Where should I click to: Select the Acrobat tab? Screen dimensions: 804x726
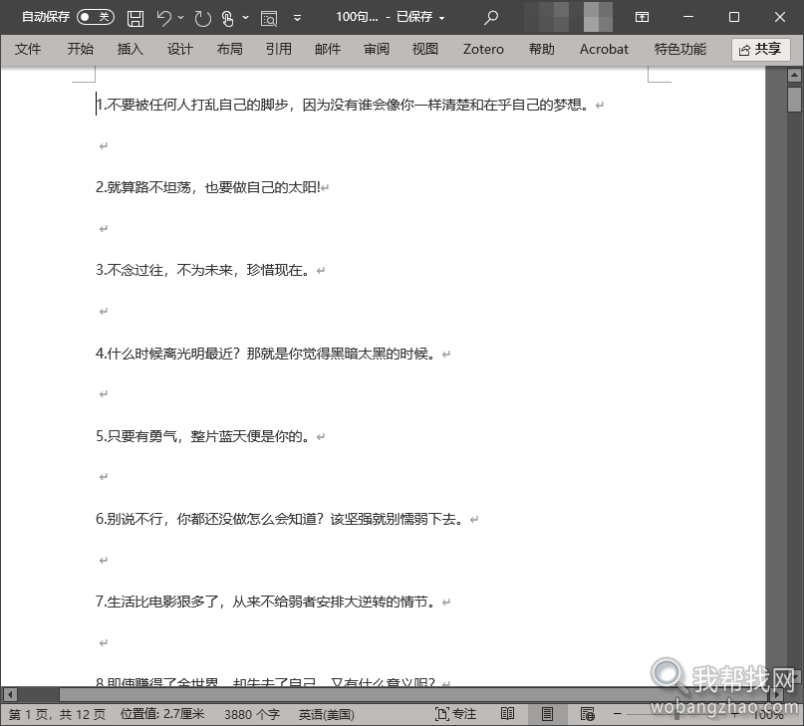point(604,49)
